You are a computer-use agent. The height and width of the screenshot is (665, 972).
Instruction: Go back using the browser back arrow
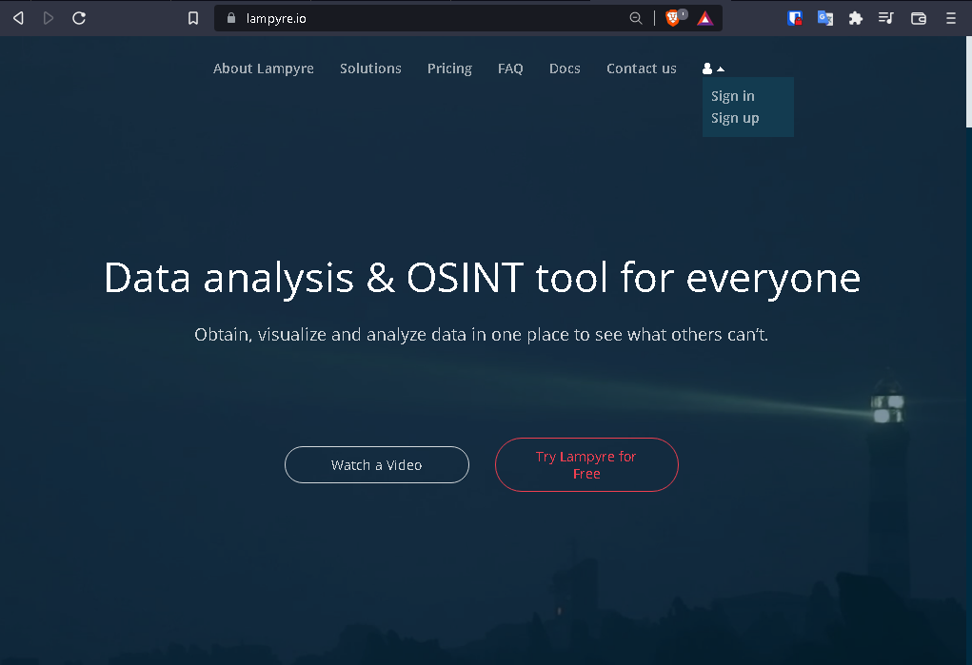click(x=19, y=18)
